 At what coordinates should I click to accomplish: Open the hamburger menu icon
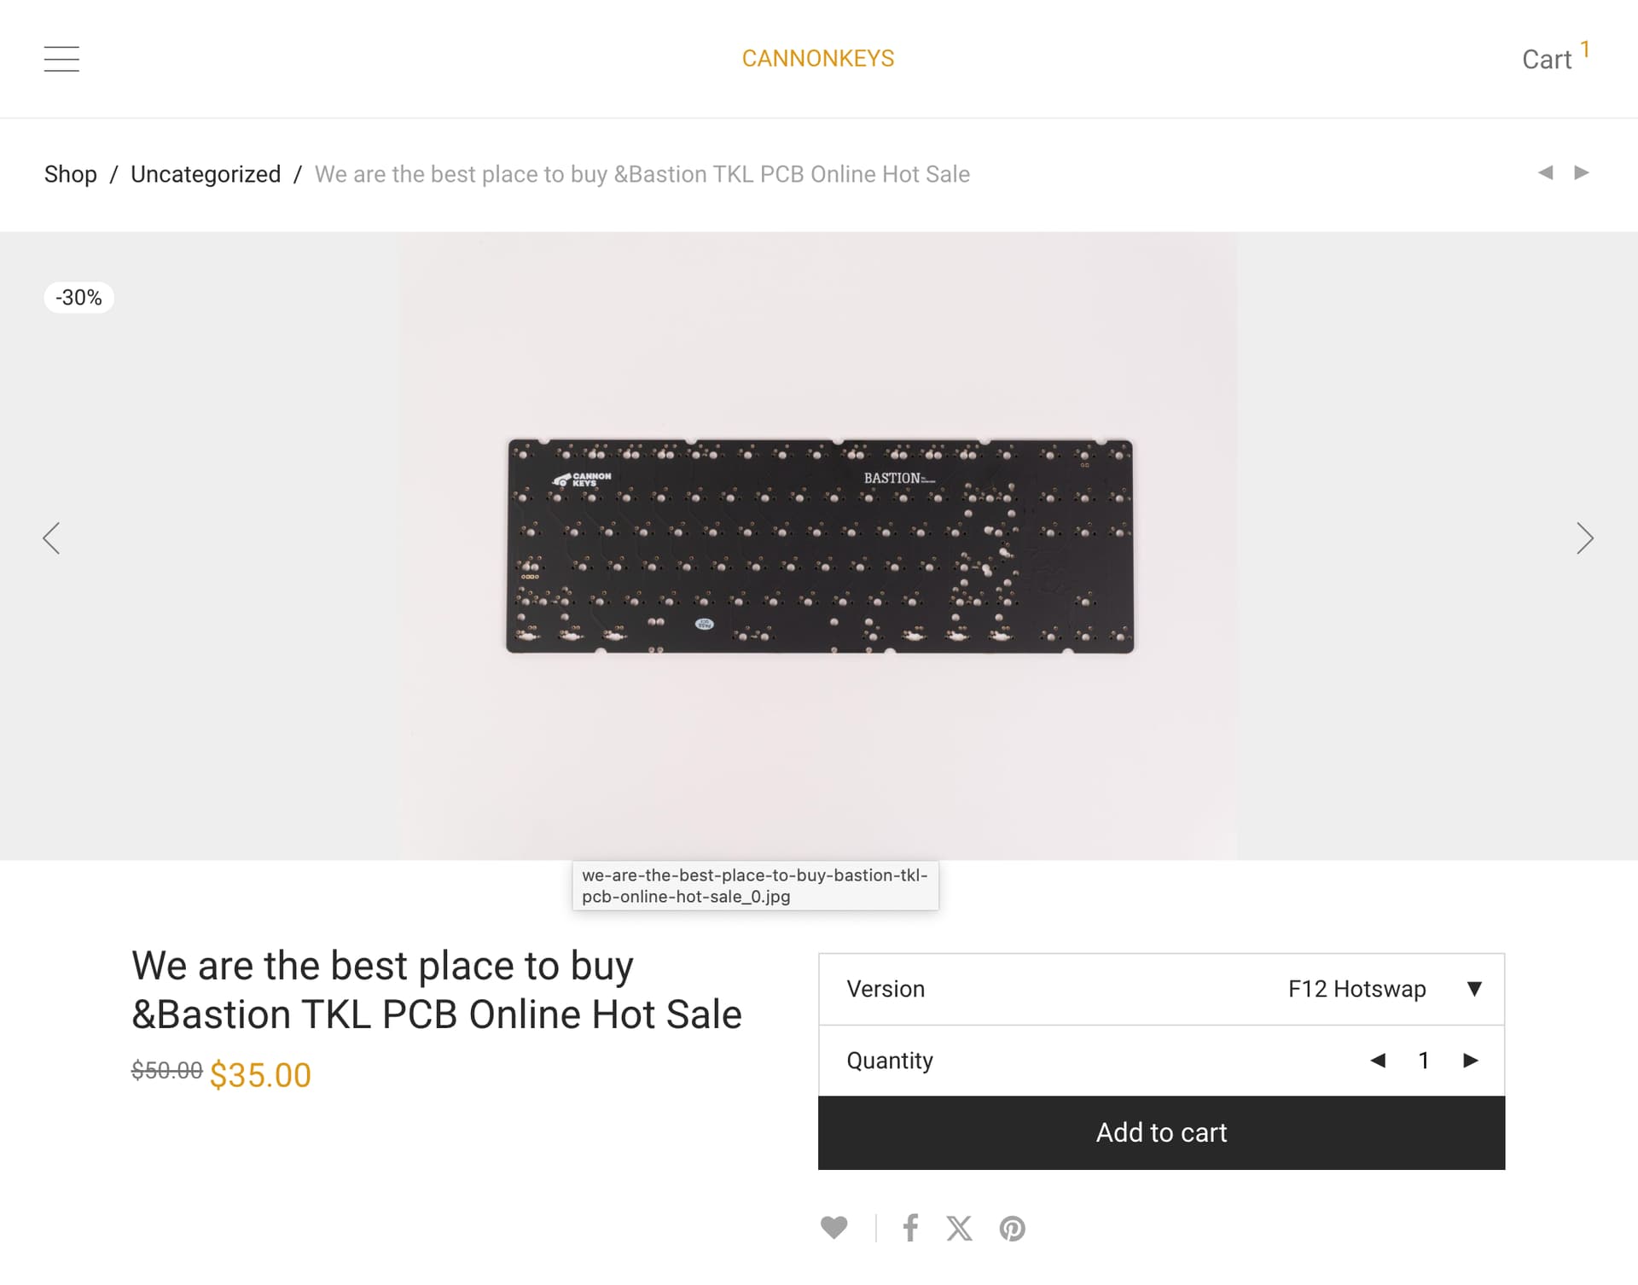pos(61,59)
